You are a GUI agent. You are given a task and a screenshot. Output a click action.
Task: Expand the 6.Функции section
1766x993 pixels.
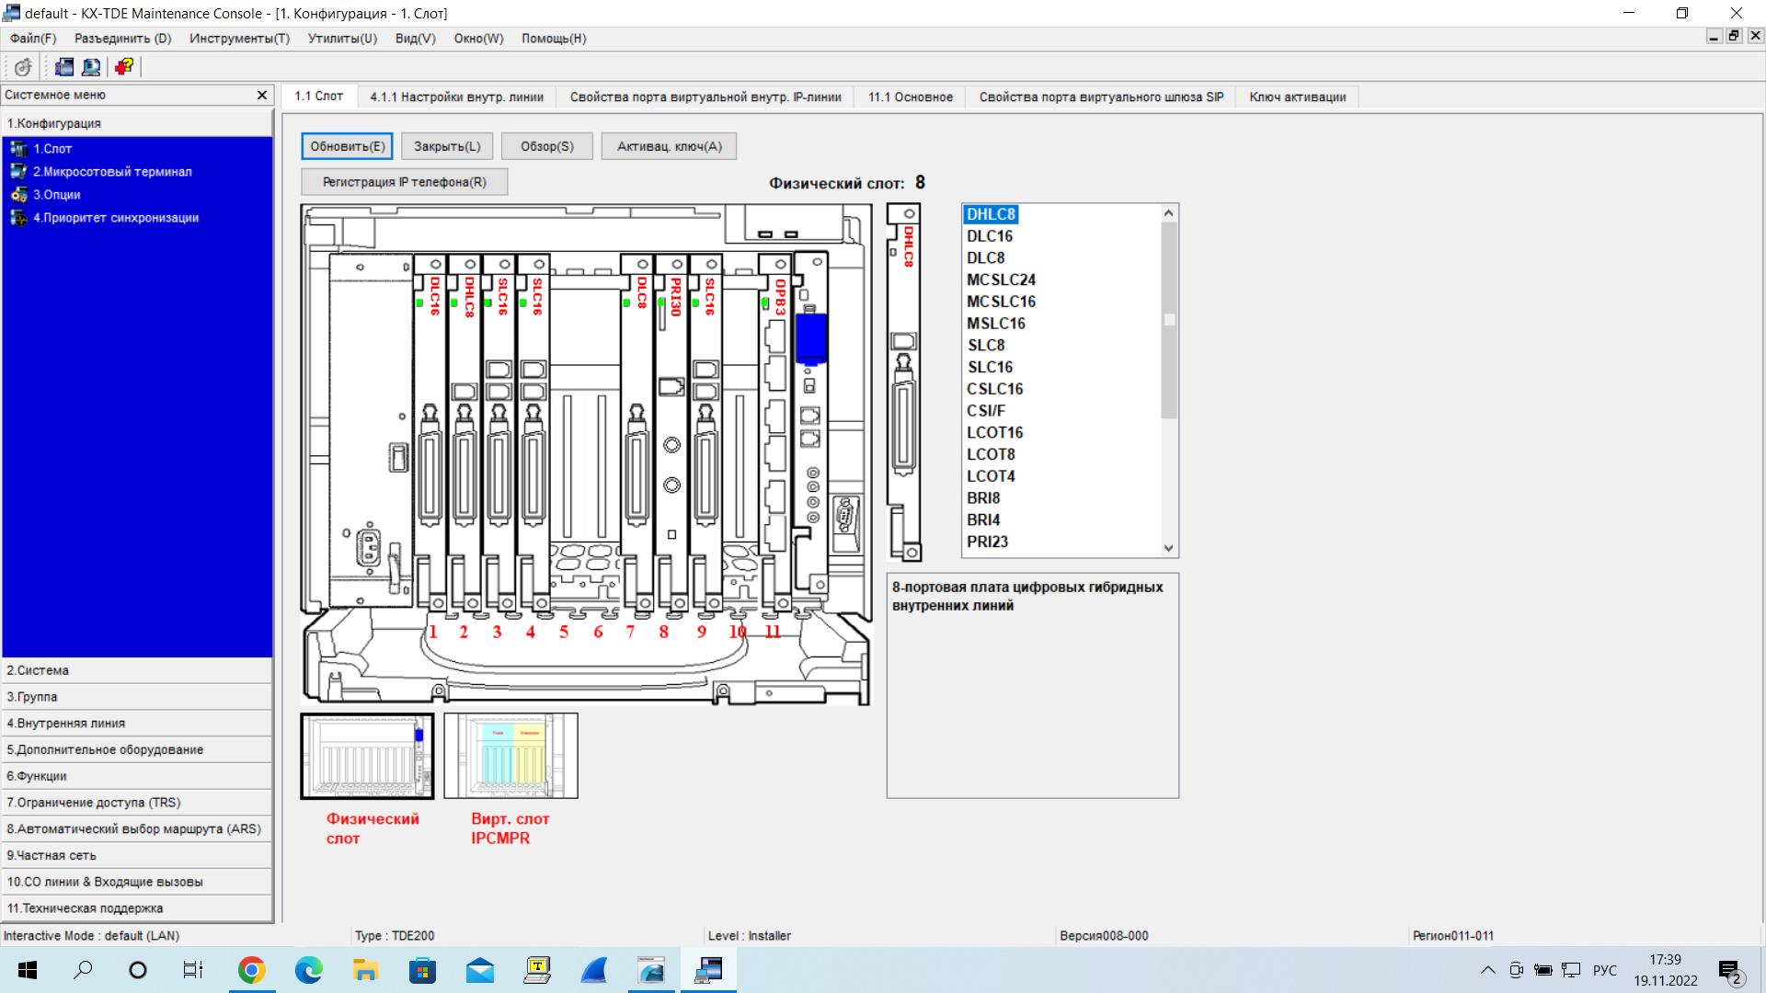(x=137, y=776)
